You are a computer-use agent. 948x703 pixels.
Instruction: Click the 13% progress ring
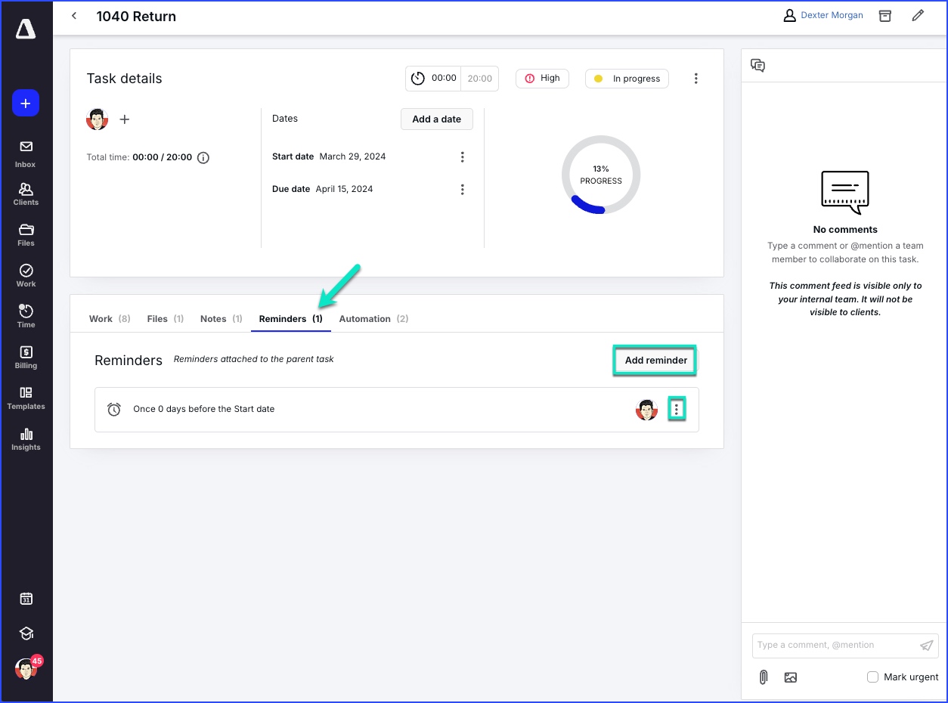click(601, 175)
